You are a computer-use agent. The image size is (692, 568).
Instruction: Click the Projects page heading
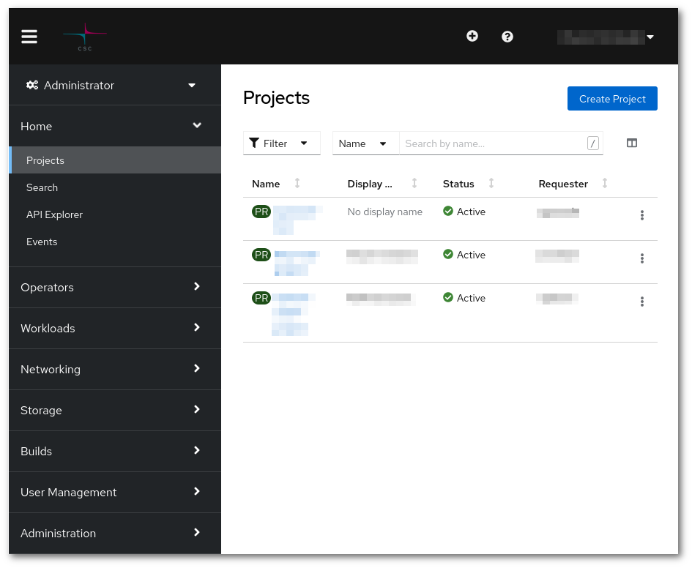pyautogui.click(x=276, y=98)
